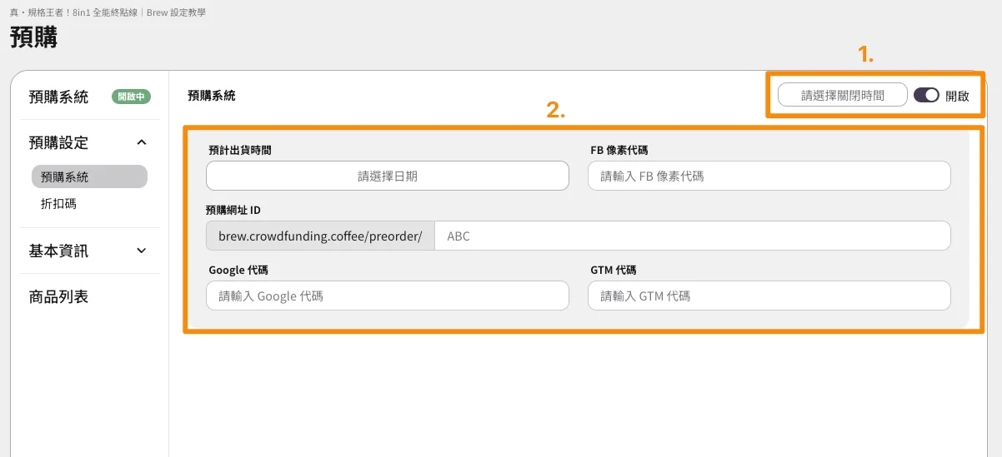Click the 預購 page heading

[33, 37]
